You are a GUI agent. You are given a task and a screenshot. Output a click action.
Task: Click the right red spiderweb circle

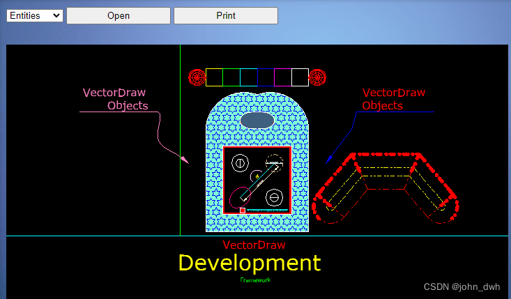click(317, 77)
